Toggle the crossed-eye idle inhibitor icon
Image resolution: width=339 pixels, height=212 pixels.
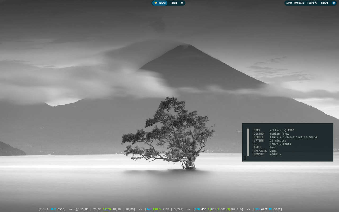coord(182,3)
